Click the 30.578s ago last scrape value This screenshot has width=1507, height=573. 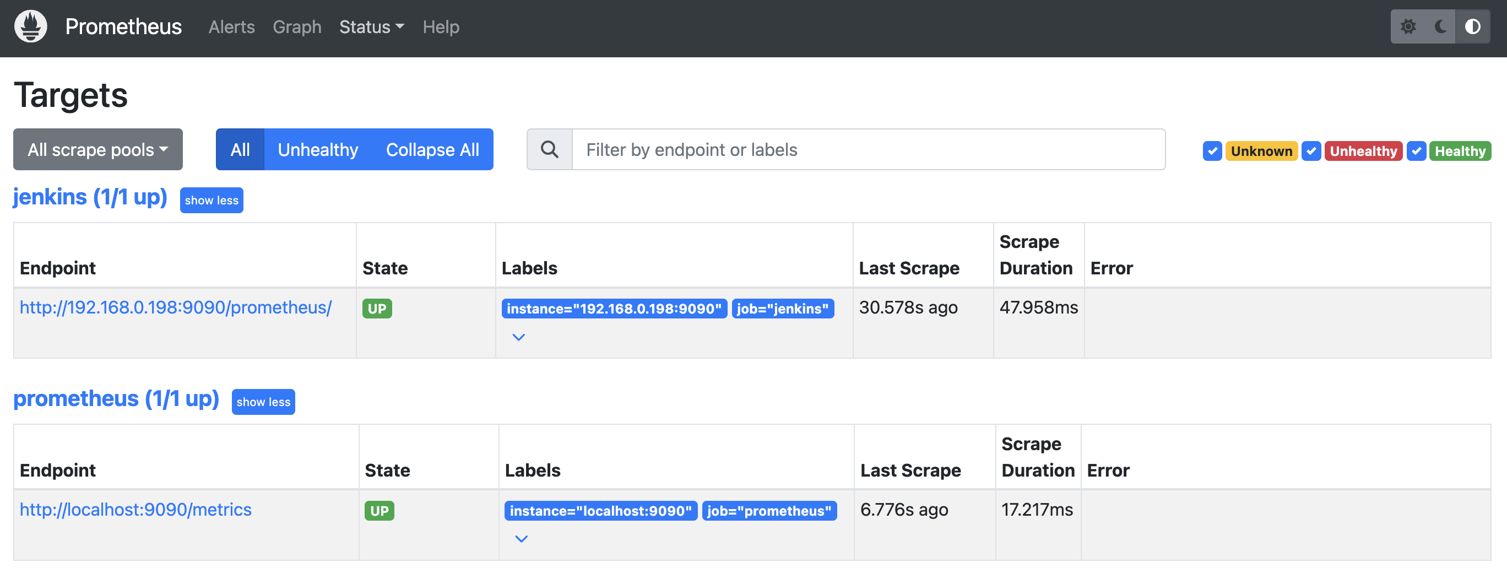click(x=908, y=307)
